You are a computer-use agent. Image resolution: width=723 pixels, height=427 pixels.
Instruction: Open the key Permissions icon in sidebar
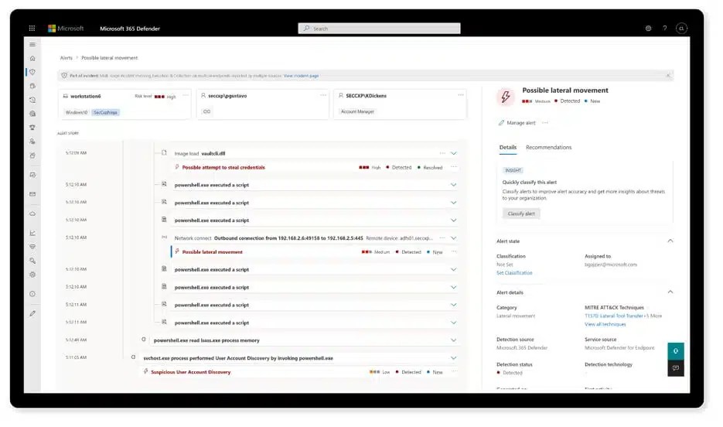(32, 261)
